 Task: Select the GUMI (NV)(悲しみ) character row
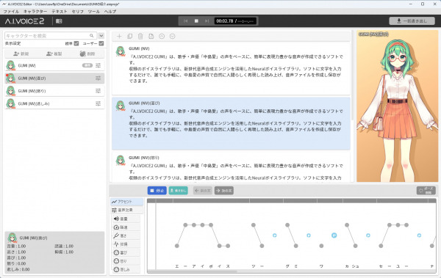click(54, 103)
